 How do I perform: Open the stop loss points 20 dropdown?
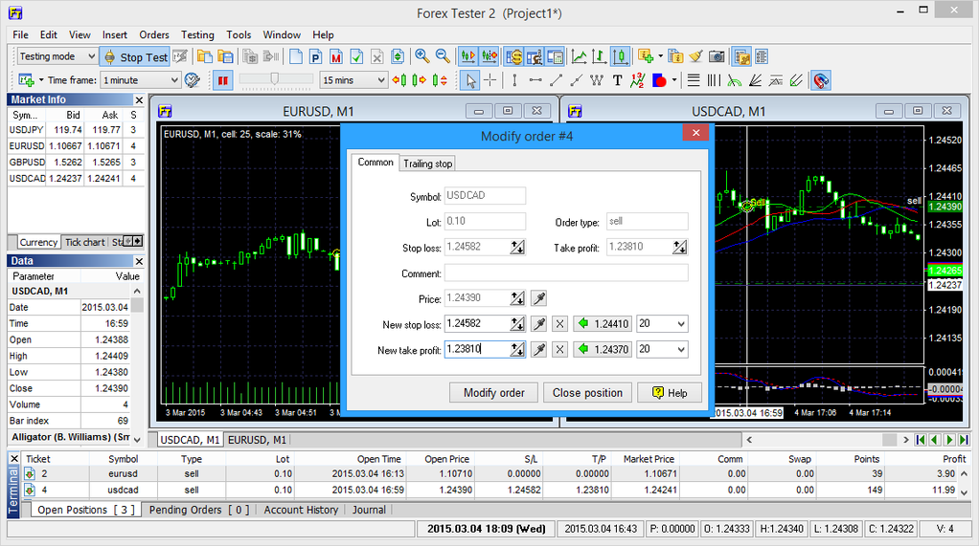[662, 323]
